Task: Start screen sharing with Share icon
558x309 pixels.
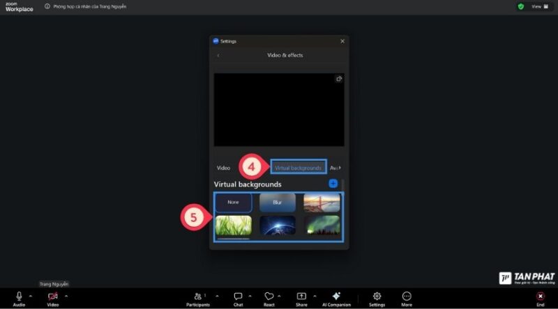Action: (x=301, y=296)
